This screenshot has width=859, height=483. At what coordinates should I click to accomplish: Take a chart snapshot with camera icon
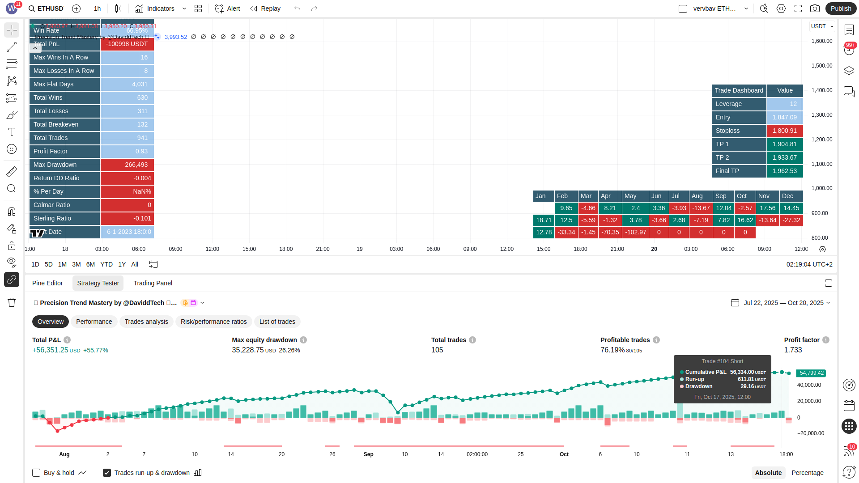815,8
